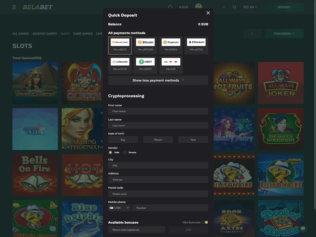Open Bells On Fire game thumbnail
Screen dimensions: 316x237
pos(35,175)
